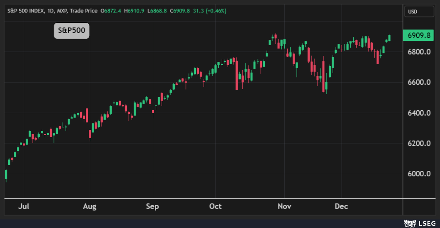Open the USD currency selector
Image resolution: width=440 pixels, height=228 pixels.
[418, 12]
